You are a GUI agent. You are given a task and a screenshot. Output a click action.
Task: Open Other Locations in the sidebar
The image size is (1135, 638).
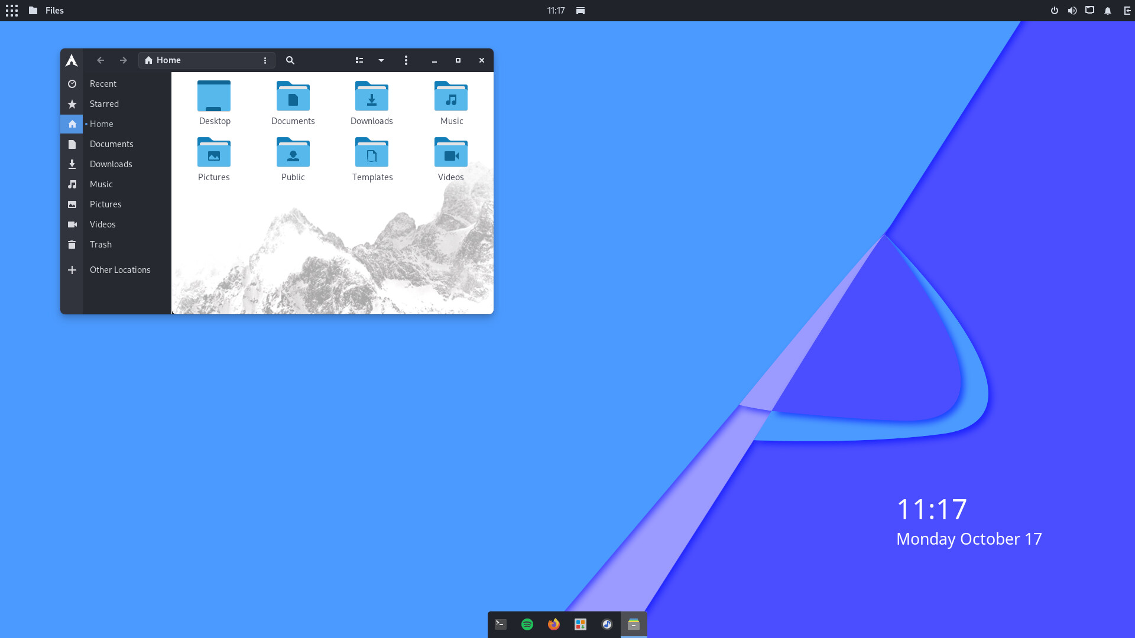pyautogui.click(x=116, y=270)
